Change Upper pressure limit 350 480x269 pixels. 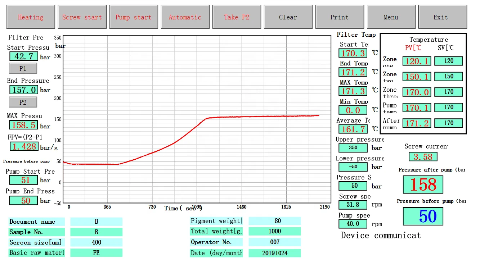pyautogui.click(x=353, y=147)
